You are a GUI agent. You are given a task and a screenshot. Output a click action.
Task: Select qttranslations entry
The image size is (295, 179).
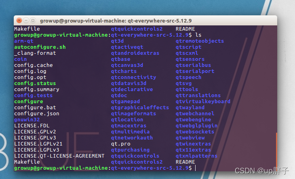coord(198,95)
